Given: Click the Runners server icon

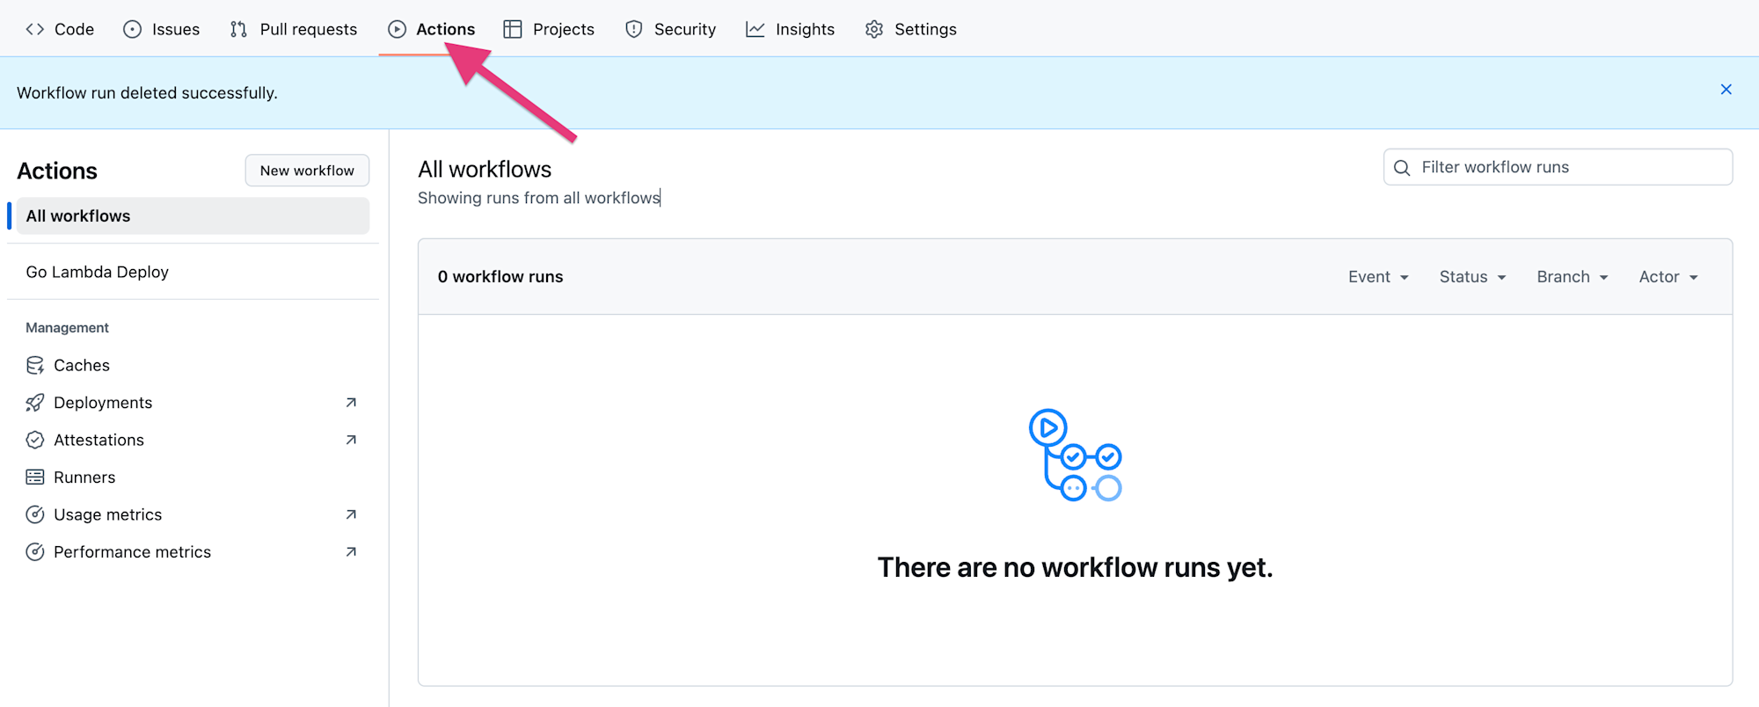Looking at the screenshot, I should click(x=35, y=477).
